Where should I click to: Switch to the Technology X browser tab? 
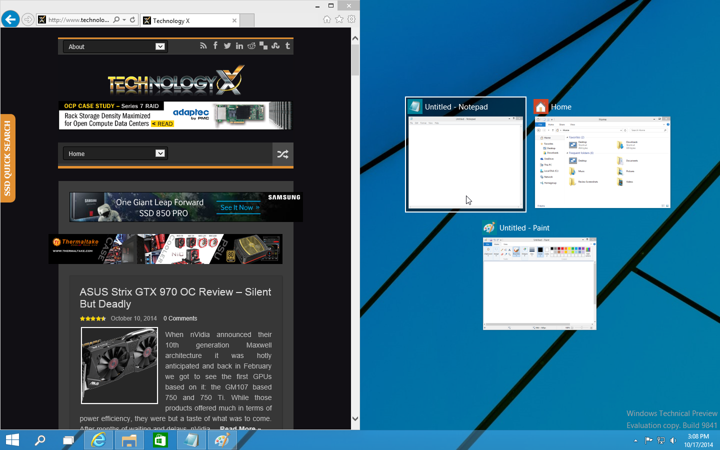[x=187, y=20]
